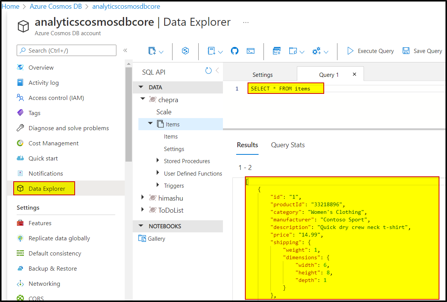Image resolution: width=447 pixels, height=302 pixels.
Task: Click the Activity log icon
Action: point(20,83)
